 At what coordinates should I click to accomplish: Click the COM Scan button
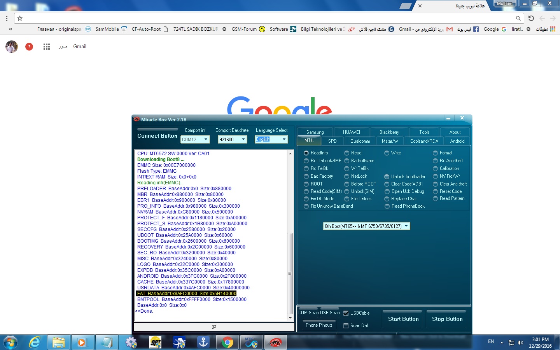[308, 313]
